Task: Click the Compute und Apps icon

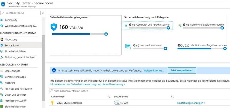Action: [x=2, y=77]
